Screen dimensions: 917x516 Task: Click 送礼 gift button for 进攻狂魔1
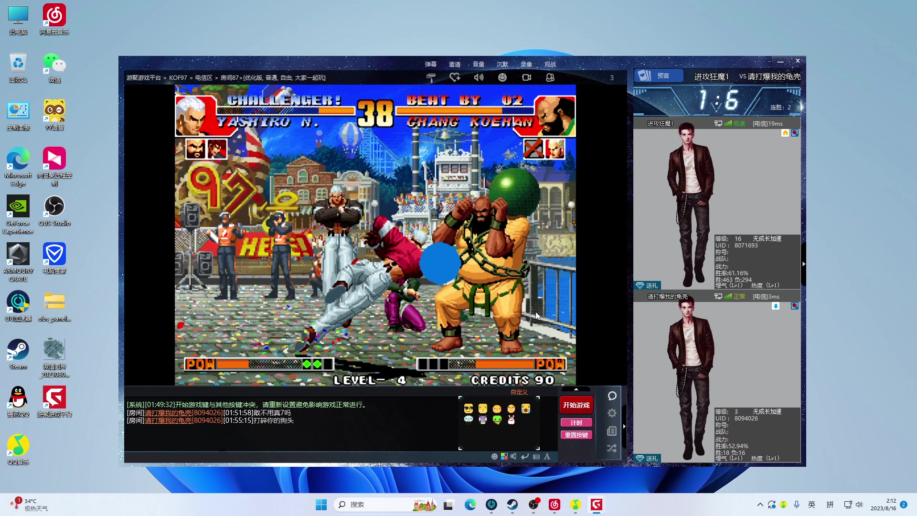(x=647, y=285)
